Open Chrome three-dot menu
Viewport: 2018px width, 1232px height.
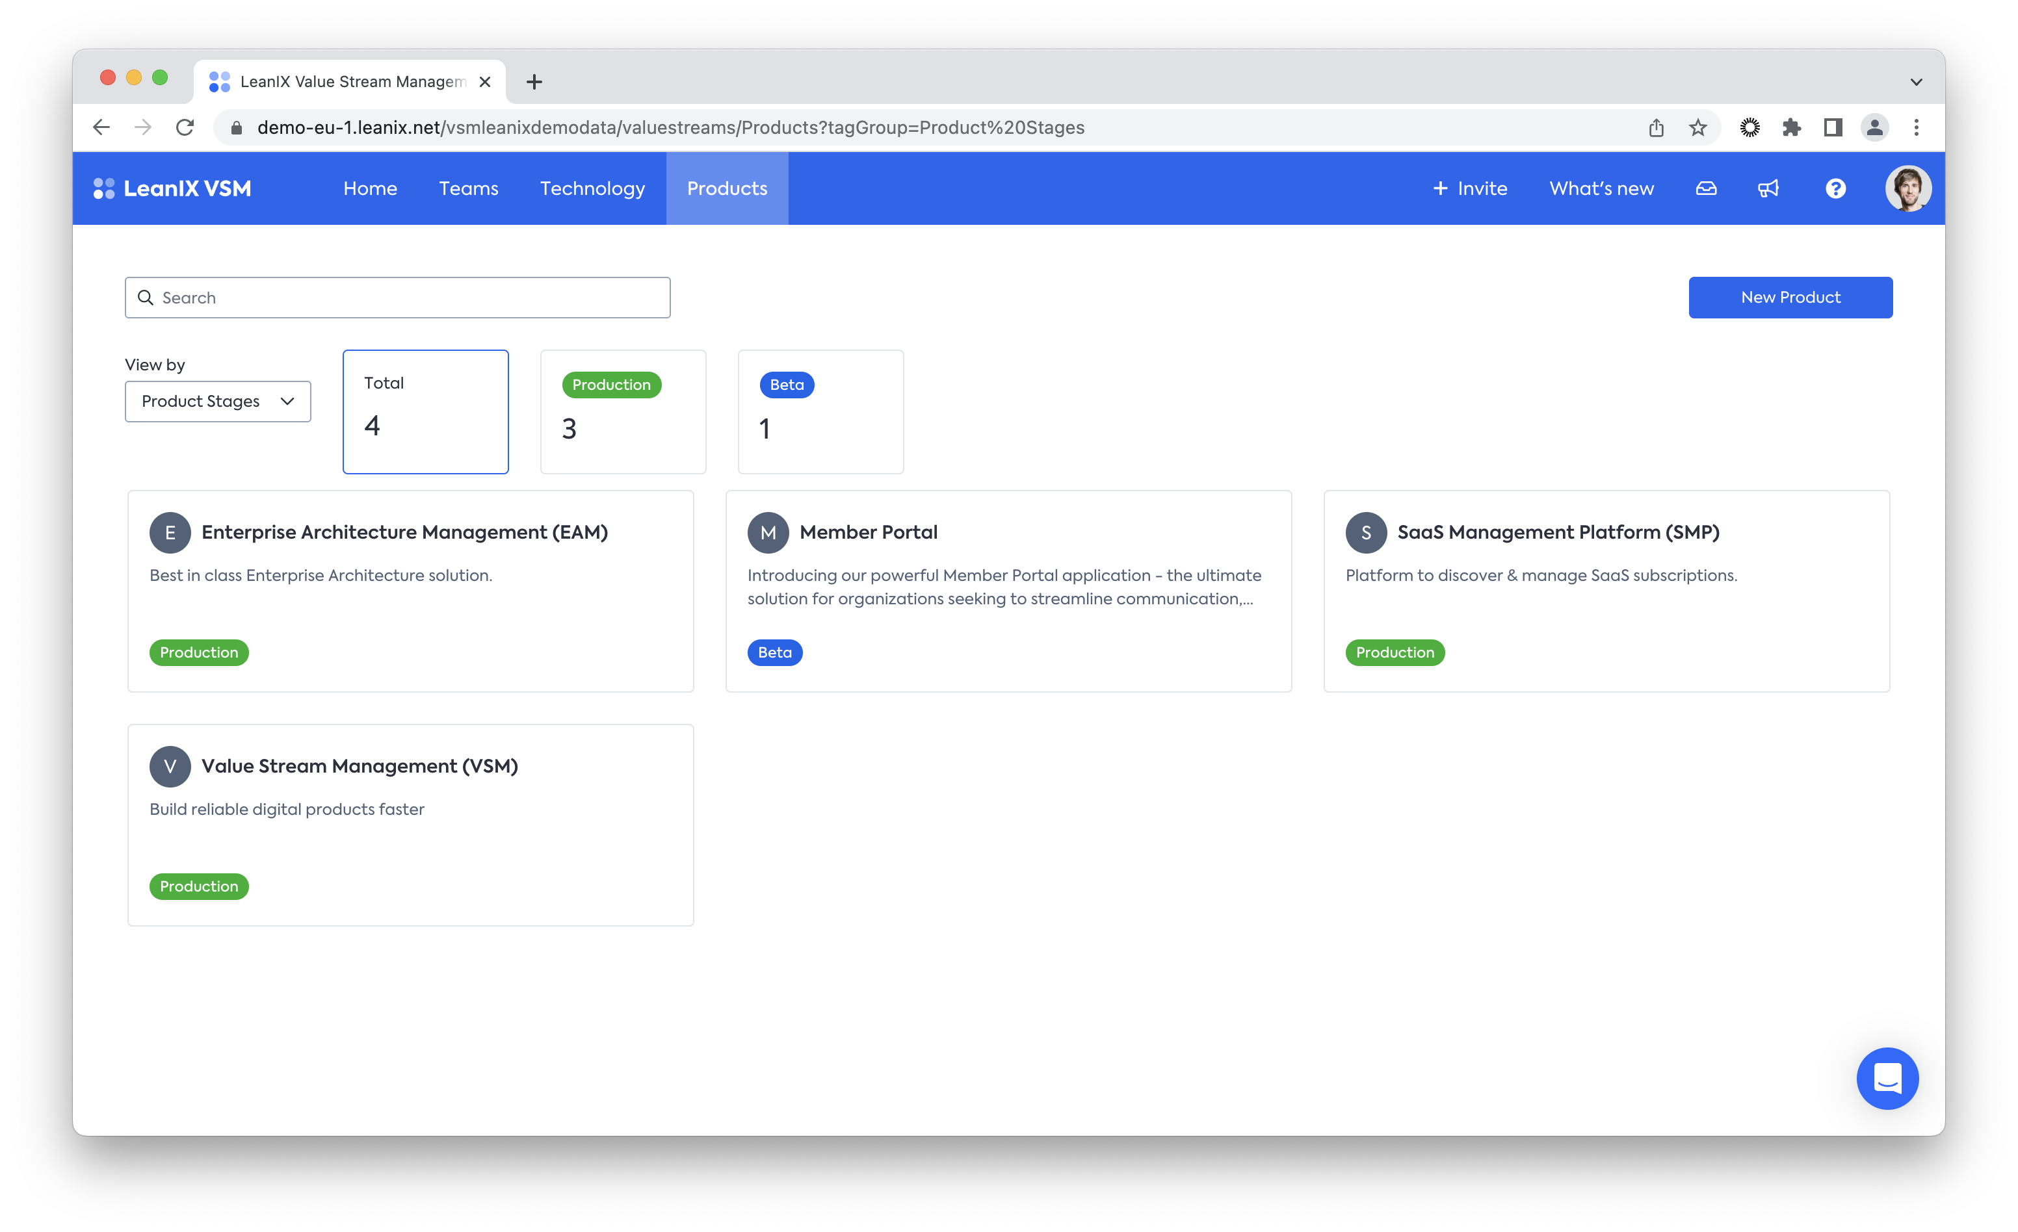tap(1916, 128)
